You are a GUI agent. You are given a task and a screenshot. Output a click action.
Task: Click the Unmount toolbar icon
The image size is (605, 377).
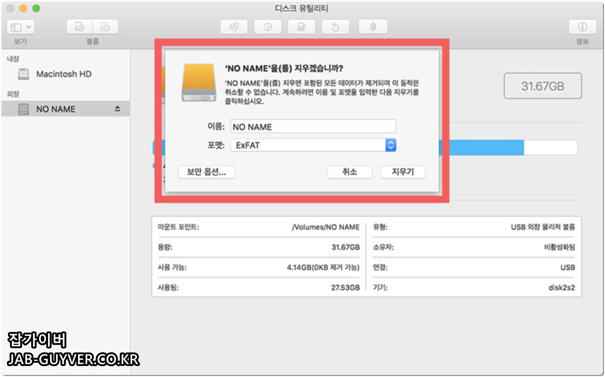point(372,27)
